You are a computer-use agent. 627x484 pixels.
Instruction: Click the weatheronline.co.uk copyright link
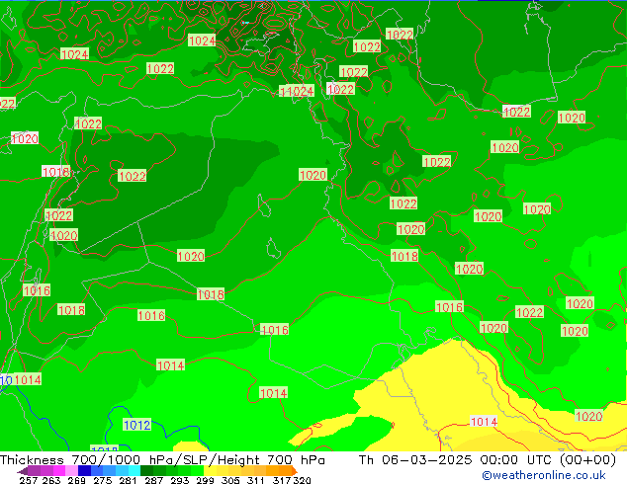click(544, 475)
